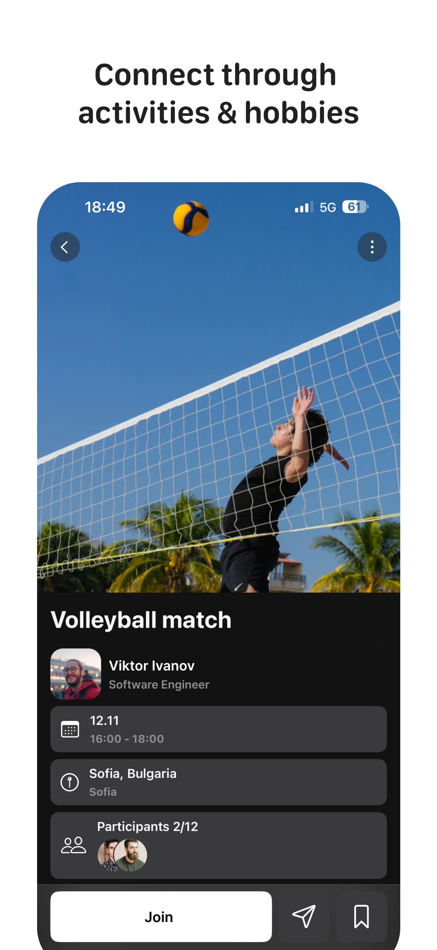
Task: Tap the Viktor Ivanov name
Action: [152, 666]
